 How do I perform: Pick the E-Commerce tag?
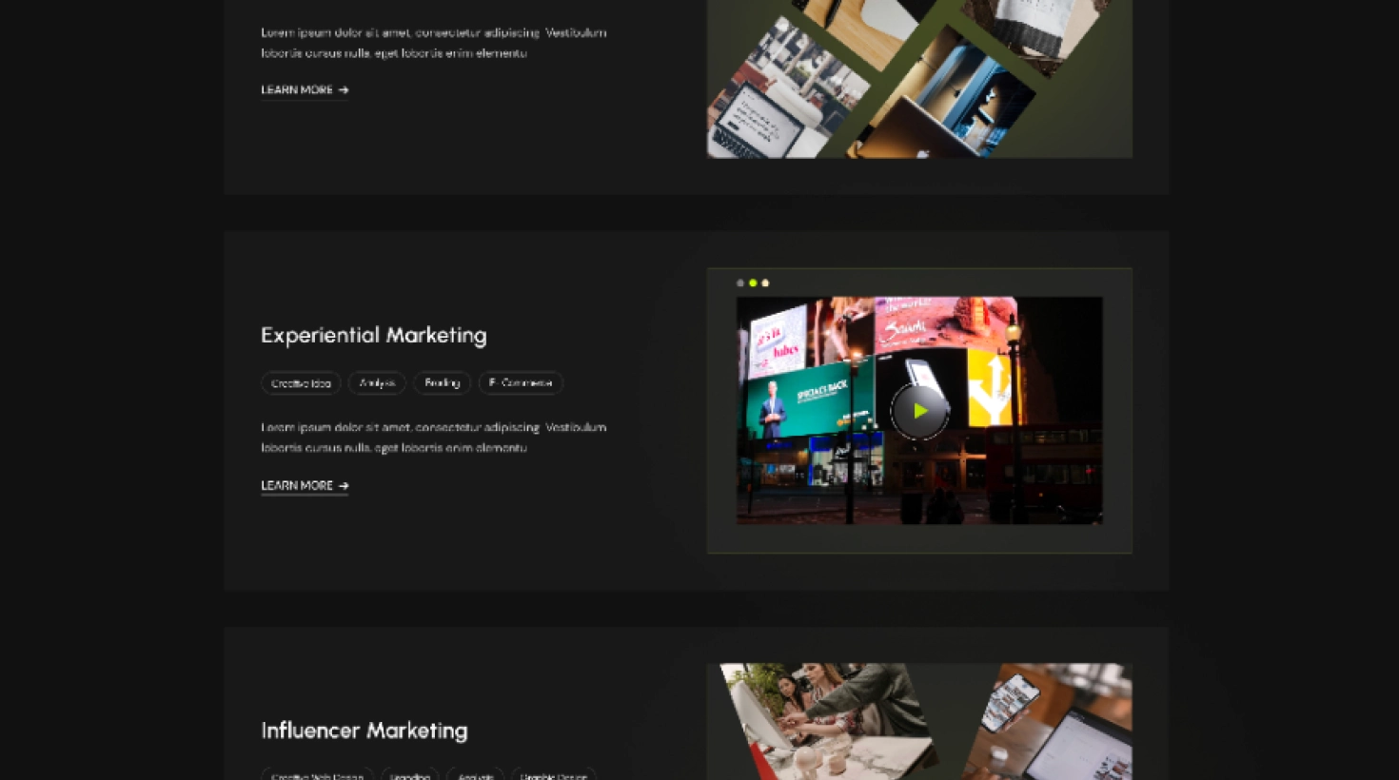pos(521,383)
